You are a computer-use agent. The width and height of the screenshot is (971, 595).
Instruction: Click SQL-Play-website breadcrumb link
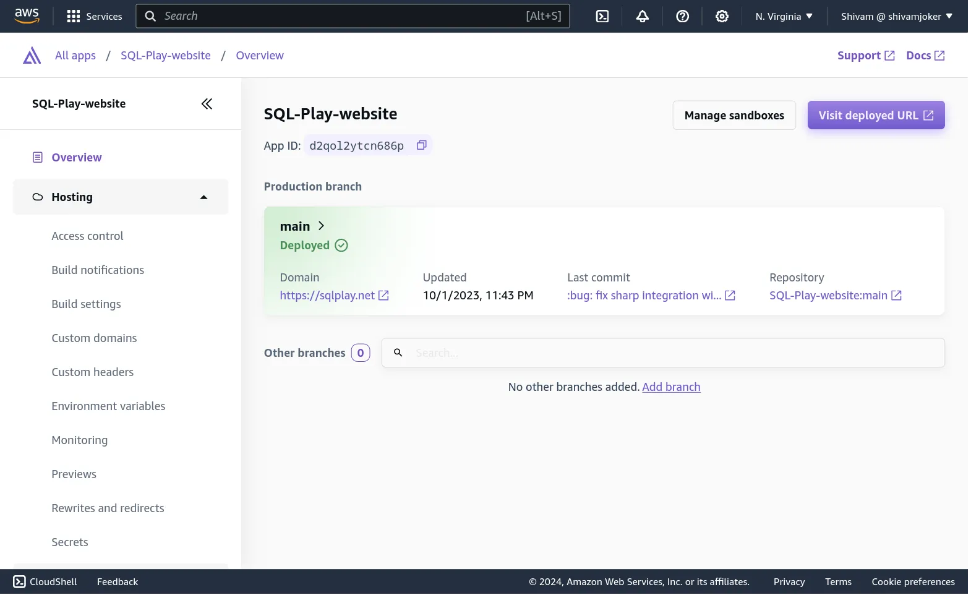[165, 56]
